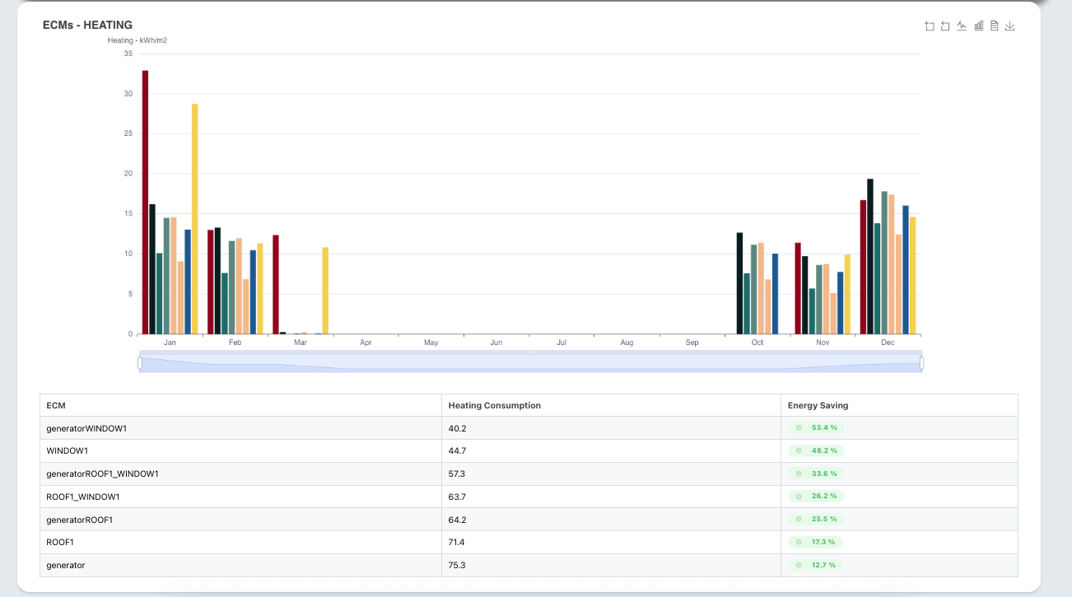The image size is (1072, 597).
Task: Click the left handle of zoom slider
Action: tap(140, 363)
